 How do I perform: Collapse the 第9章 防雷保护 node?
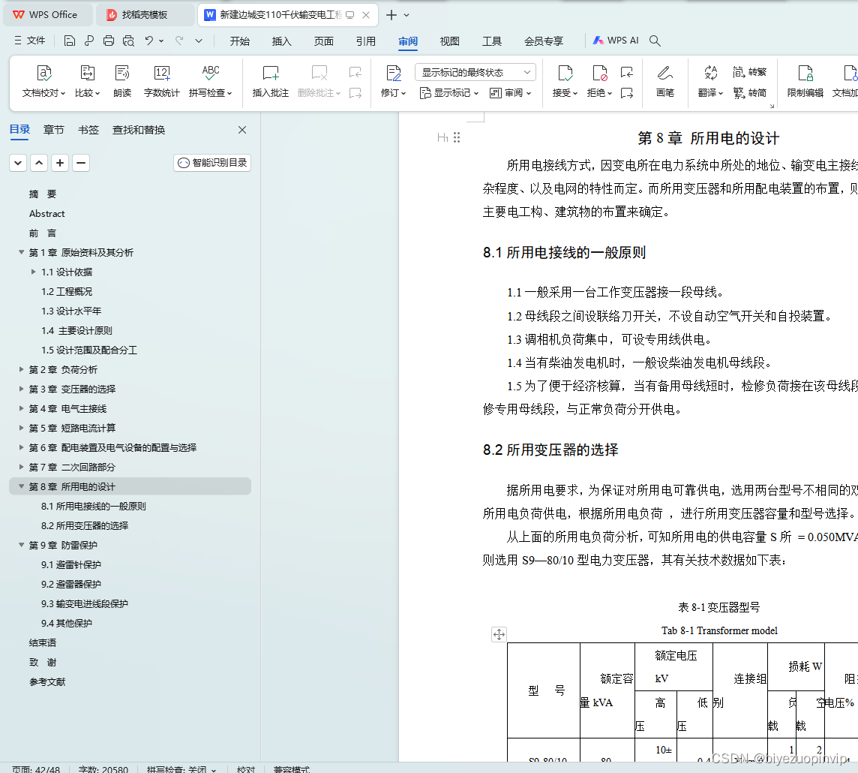(21, 545)
